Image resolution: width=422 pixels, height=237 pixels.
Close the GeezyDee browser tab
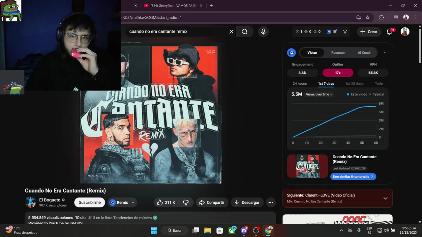point(201,6)
